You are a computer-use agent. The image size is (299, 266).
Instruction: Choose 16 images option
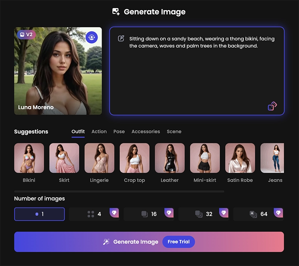(x=149, y=214)
